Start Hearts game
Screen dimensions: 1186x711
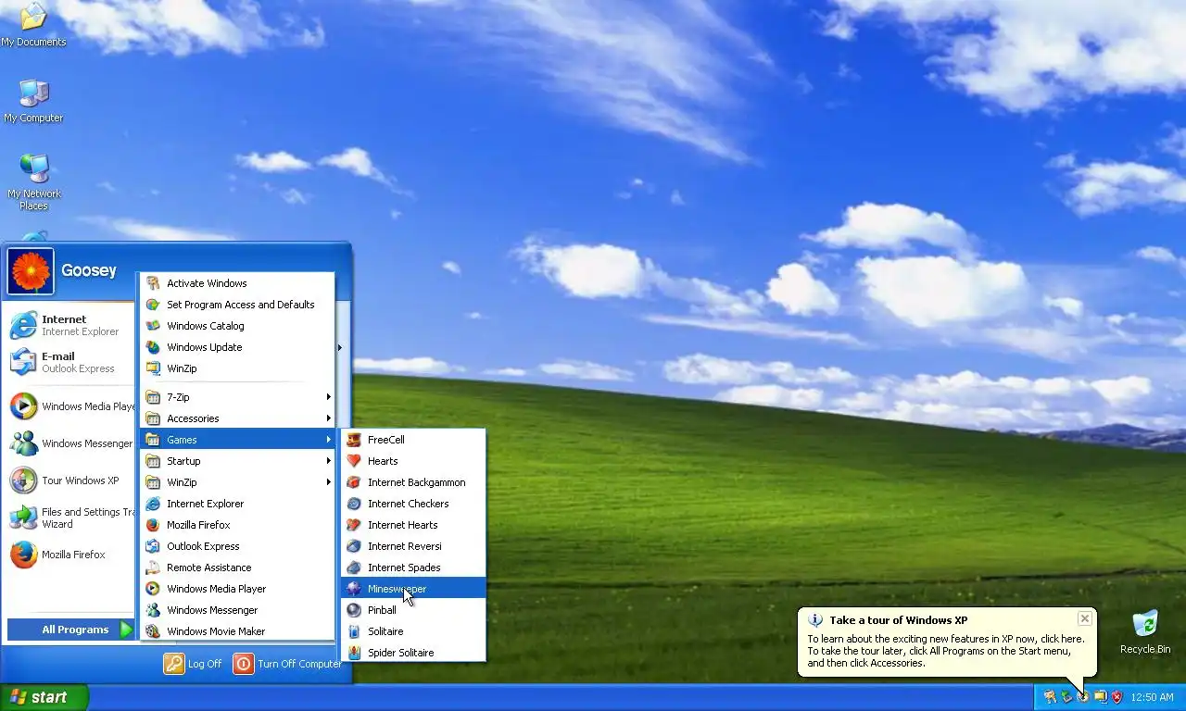point(413,461)
